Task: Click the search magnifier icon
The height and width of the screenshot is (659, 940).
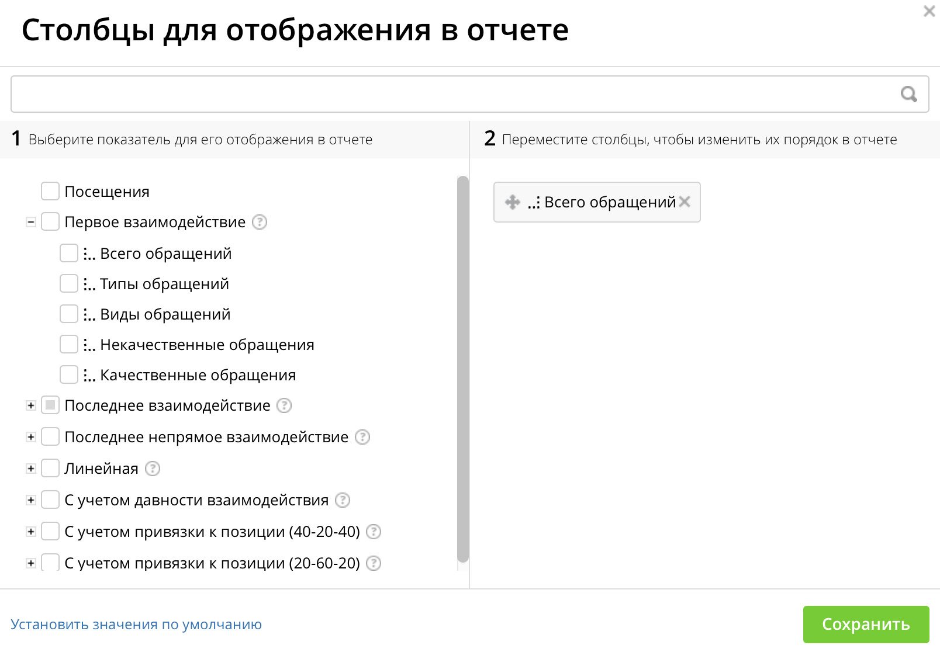Action: [x=908, y=94]
